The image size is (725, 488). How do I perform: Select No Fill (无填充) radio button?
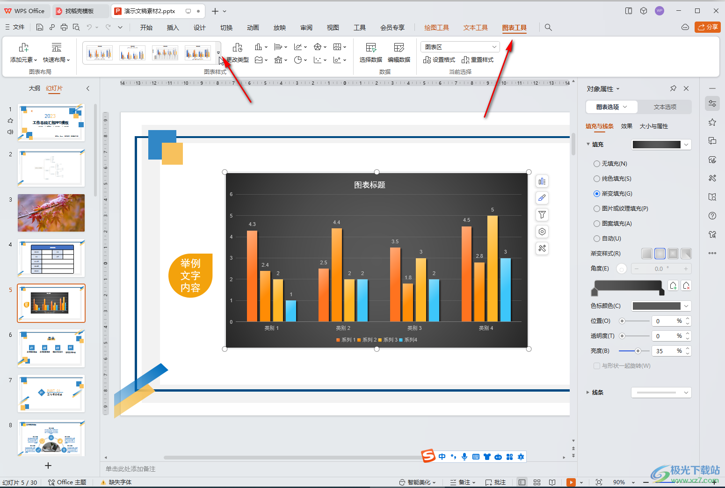(597, 164)
